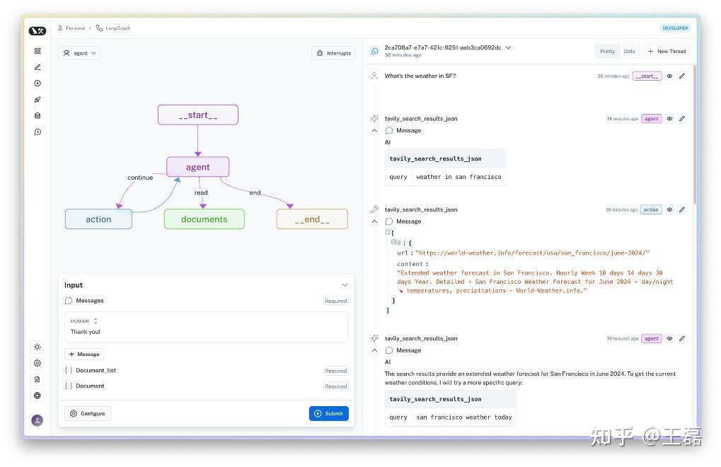Click the world-weather.info URL value

(x=532, y=253)
